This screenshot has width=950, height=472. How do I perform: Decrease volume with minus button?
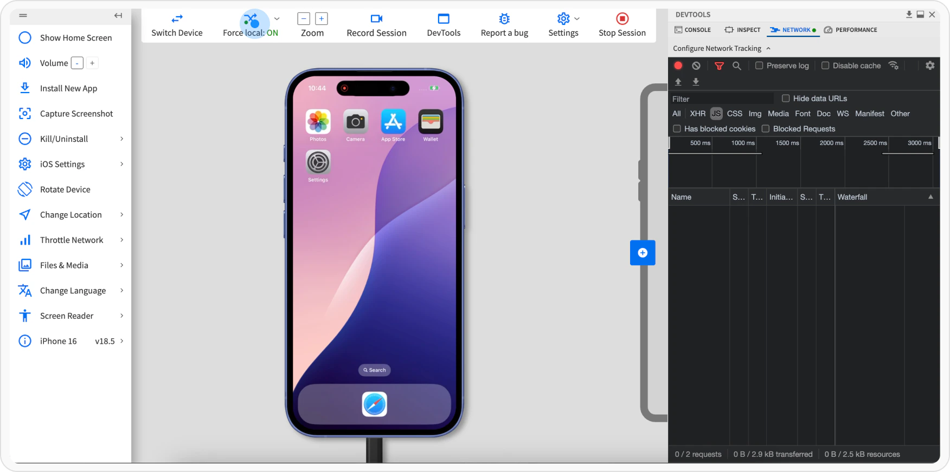click(77, 63)
